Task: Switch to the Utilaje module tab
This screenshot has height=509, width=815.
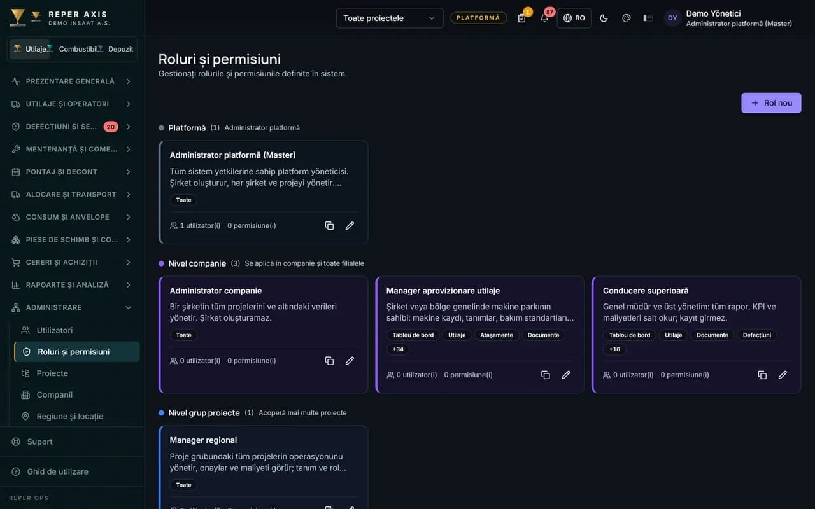Action: click(29, 49)
